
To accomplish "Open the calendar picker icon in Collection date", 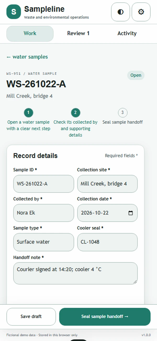I will point(131,213).
